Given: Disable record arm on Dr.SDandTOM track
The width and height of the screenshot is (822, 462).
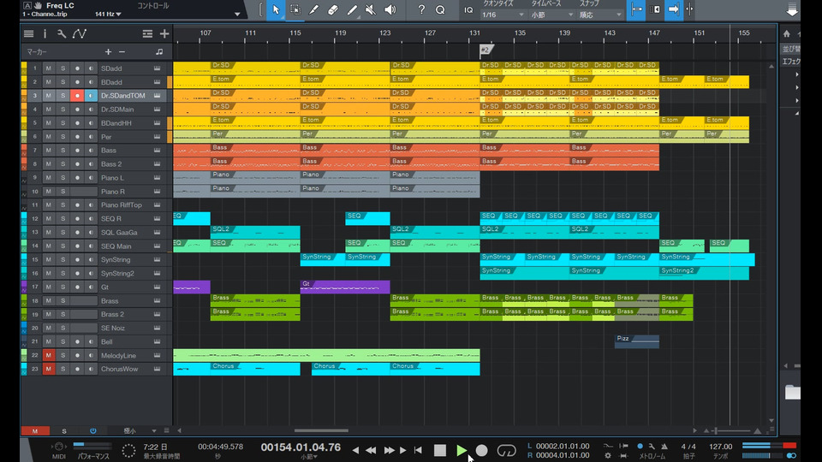Looking at the screenshot, I should click(x=77, y=96).
